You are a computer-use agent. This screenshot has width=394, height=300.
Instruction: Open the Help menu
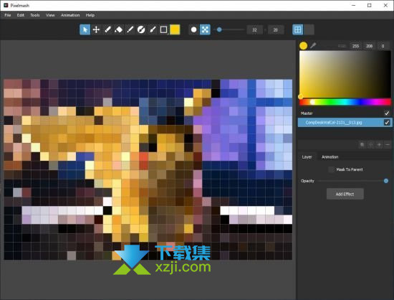(90, 15)
